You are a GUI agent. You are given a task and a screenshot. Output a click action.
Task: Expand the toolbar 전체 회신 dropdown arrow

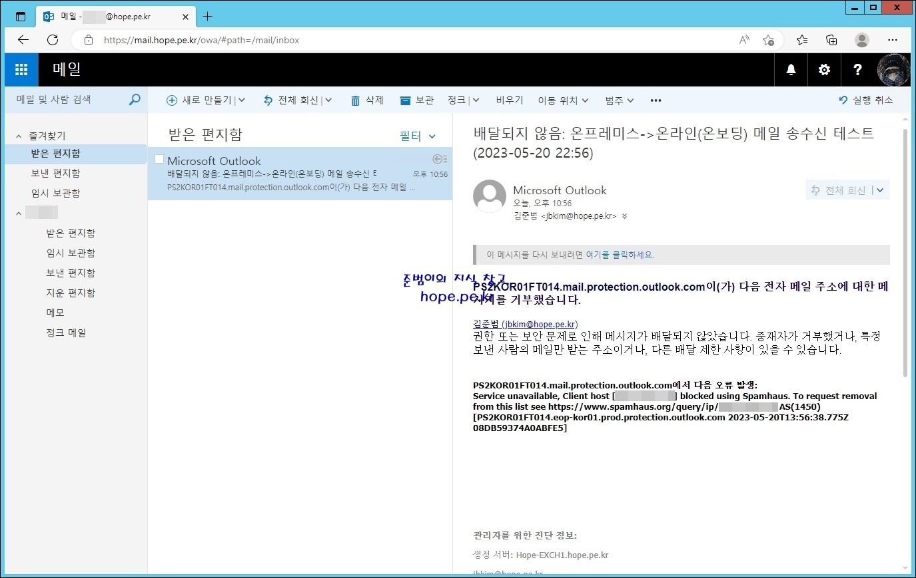[328, 100]
